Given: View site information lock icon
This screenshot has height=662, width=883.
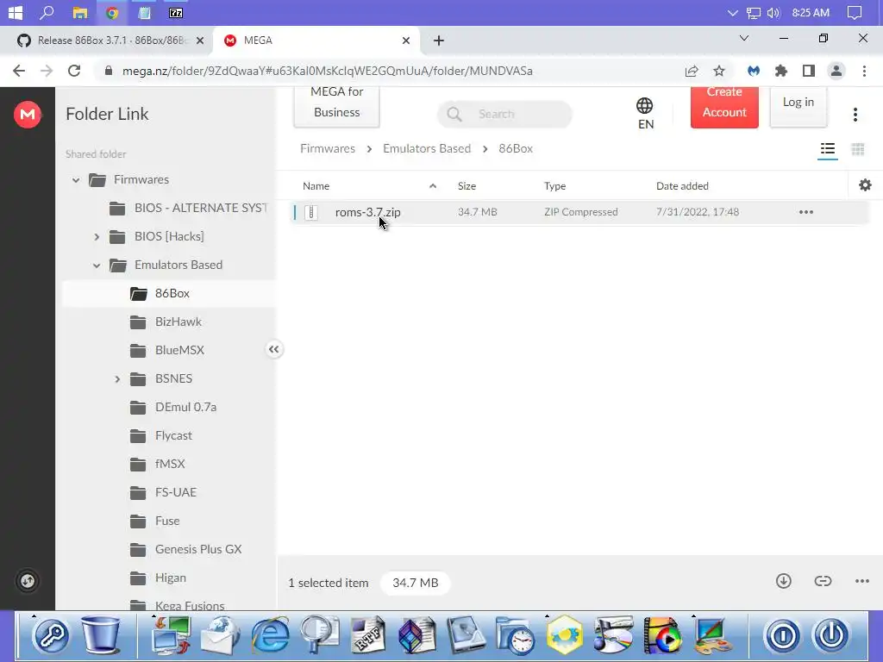Looking at the screenshot, I should click(x=109, y=71).
